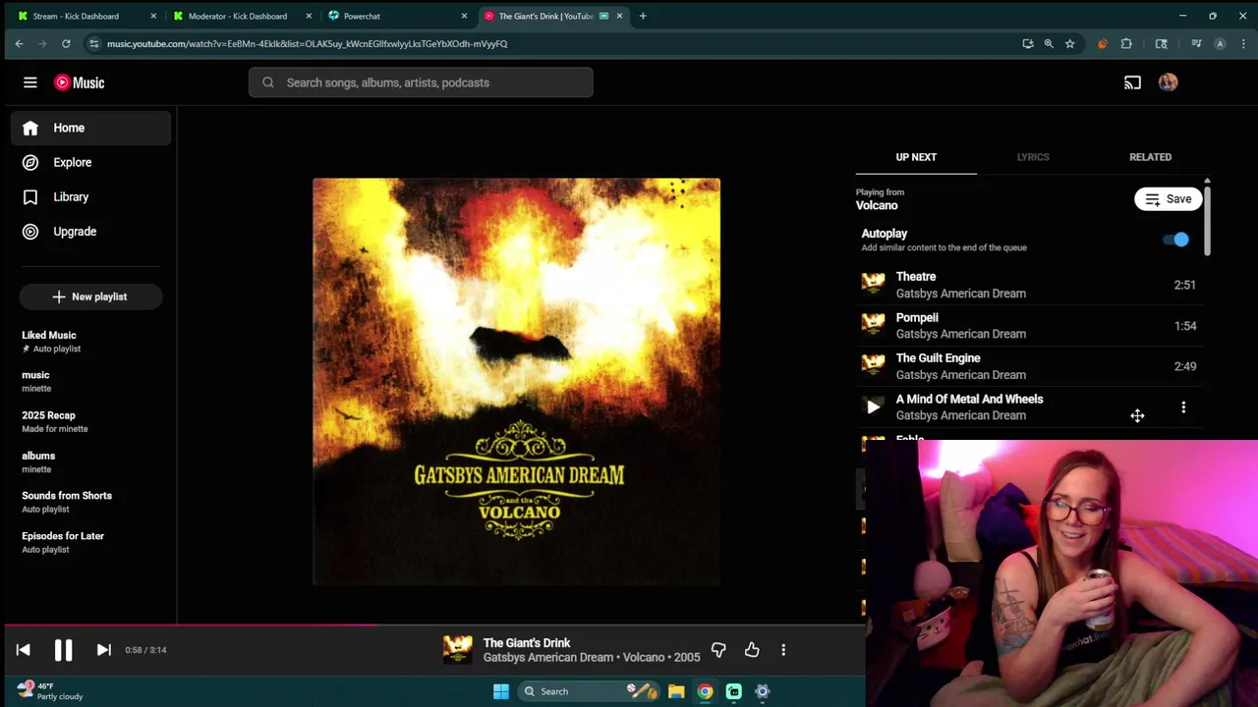Open File Explorer from the taskbar
This screenshot has width=1258, height=707.
[x=676, y=691]
